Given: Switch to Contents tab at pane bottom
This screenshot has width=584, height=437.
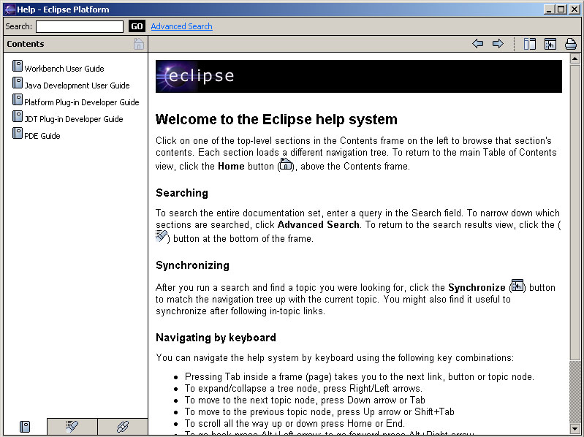Looking at the screenshot, I should 25,427.
